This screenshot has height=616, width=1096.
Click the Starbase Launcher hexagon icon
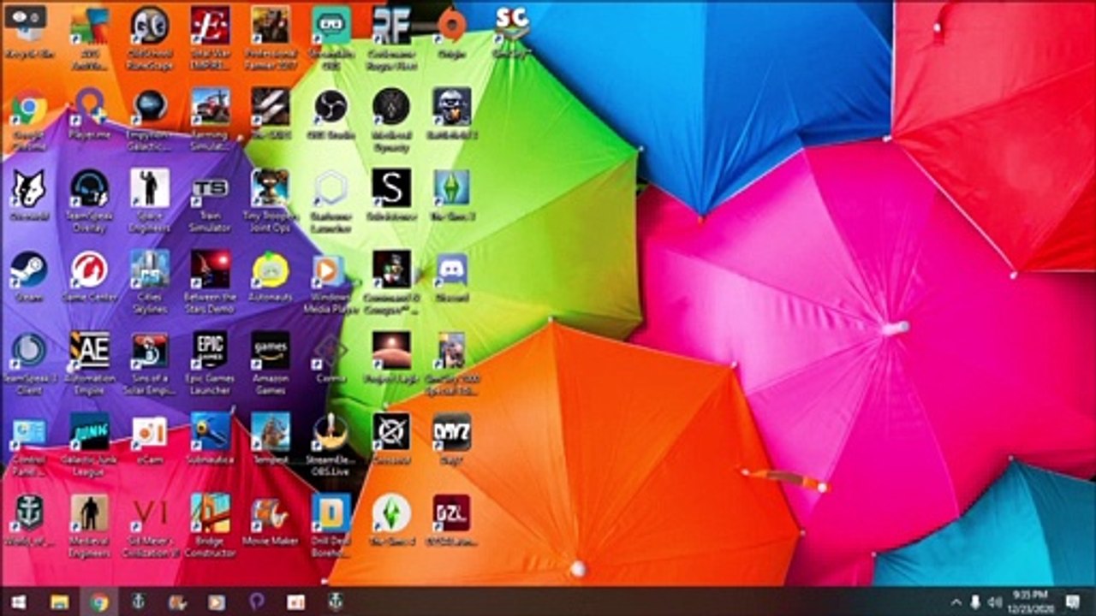click(x=331, y=202)
